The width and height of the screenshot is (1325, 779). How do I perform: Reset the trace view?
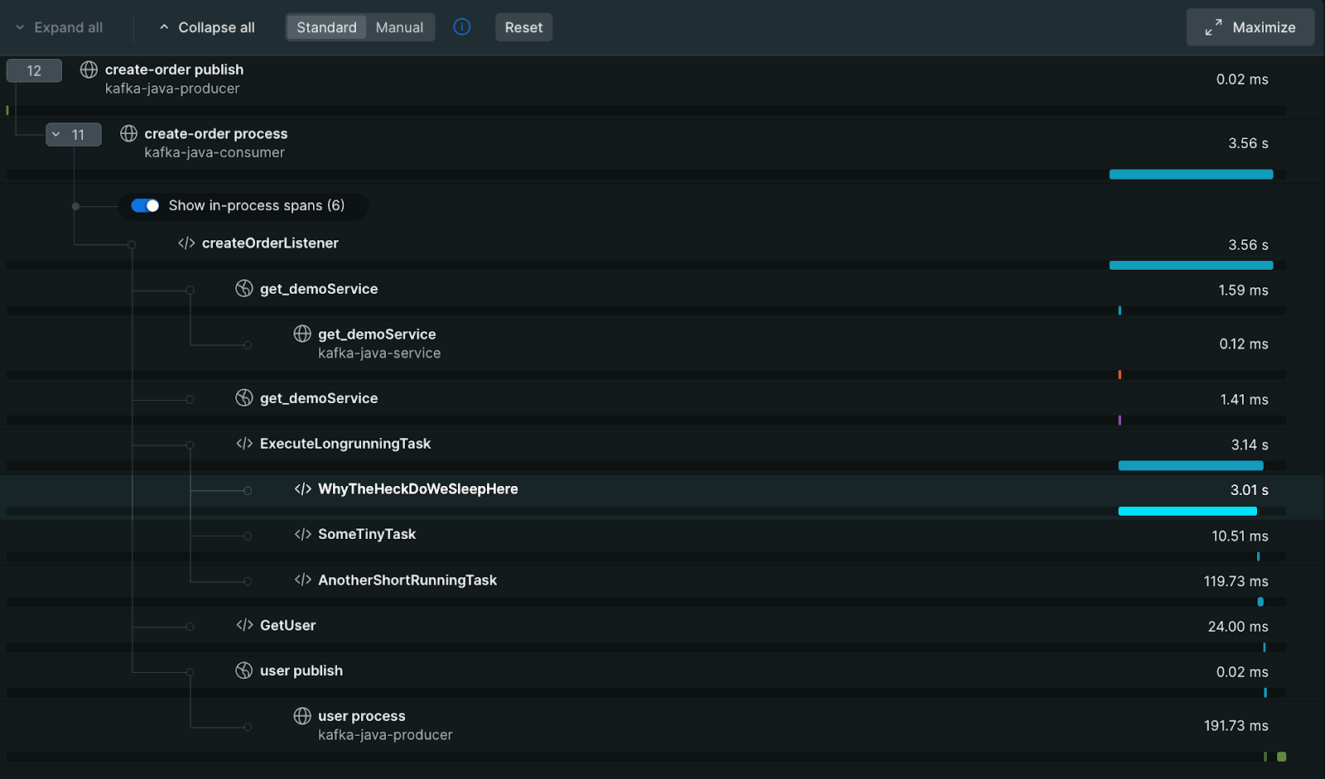[523, 27]
